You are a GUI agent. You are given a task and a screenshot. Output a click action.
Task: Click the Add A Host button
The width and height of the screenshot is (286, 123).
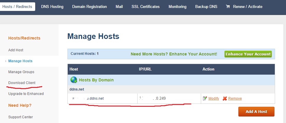(x=256, y=111)
